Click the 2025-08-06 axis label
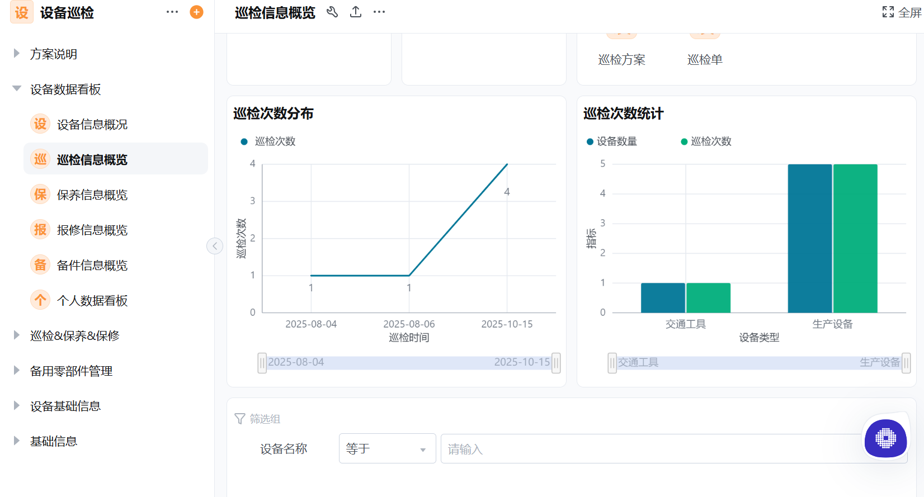924x497 pixels. 409,324
